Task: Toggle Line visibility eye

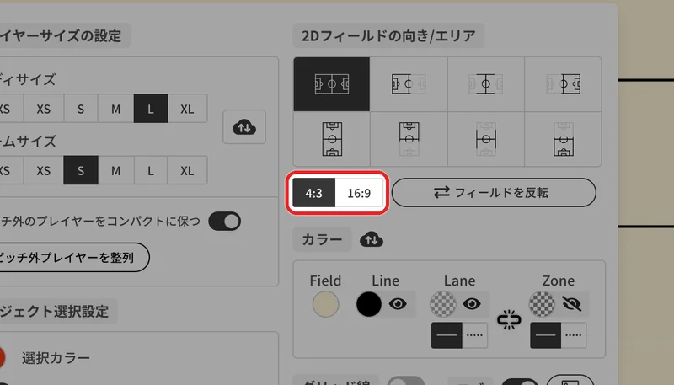Action: pos(398,304)
